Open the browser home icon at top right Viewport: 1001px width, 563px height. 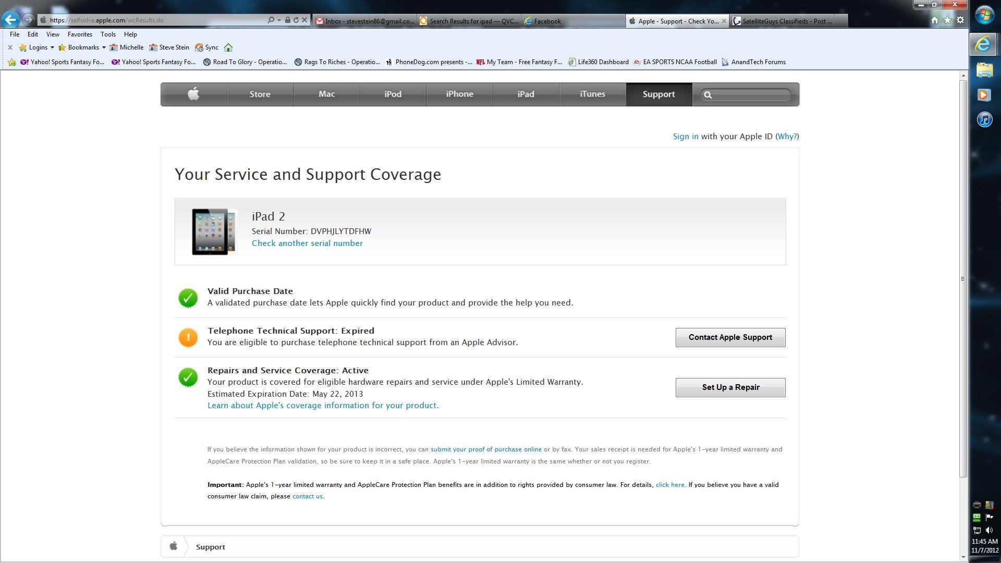point(935,20)
